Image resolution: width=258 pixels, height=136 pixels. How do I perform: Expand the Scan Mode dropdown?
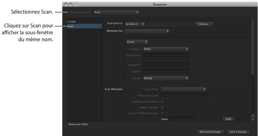[184, 89]
